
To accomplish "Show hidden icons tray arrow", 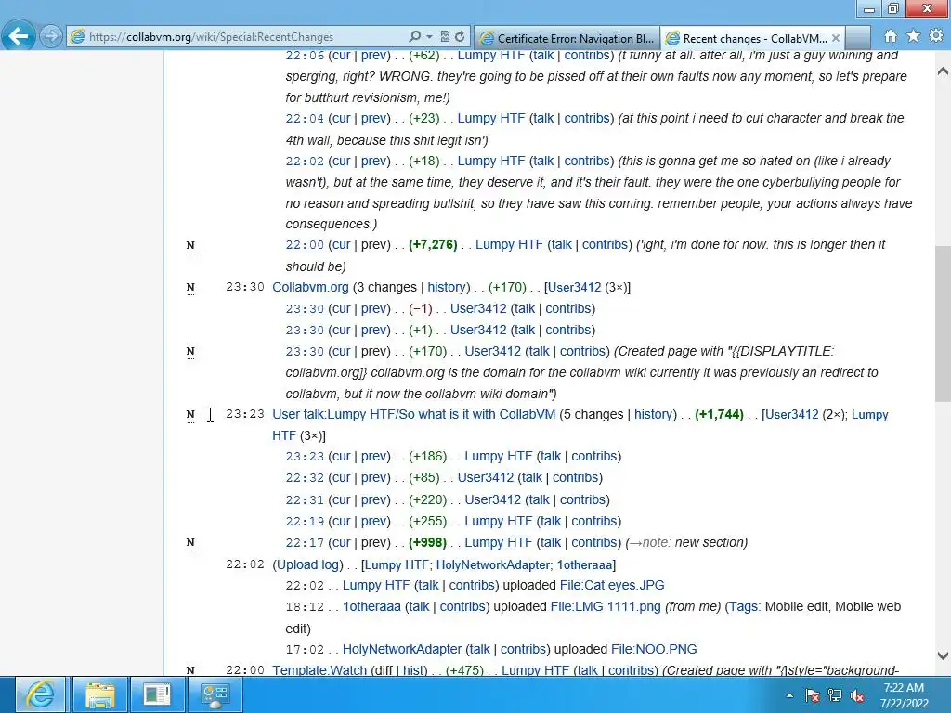I will tap(789, 695).
